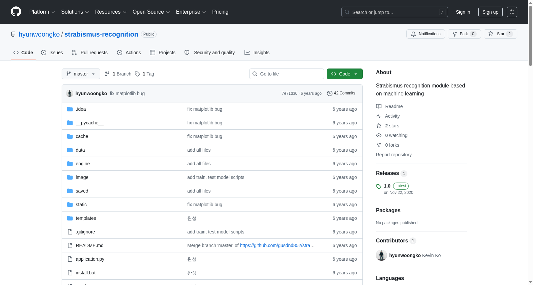The image size is (533, 285).
Task: Open the saved folder
Action: pos(82,191)
